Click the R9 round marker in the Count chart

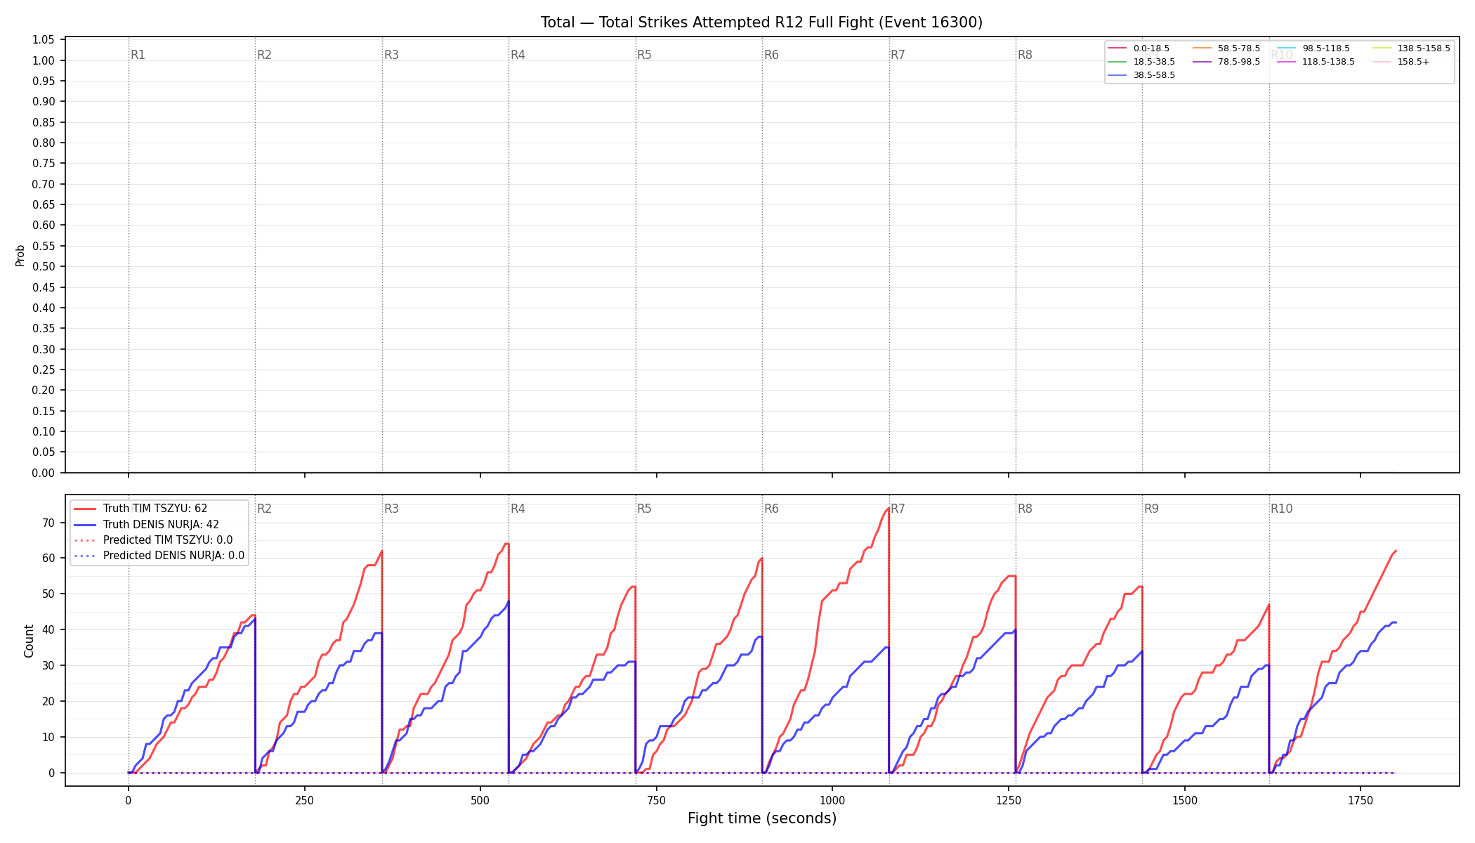click(1151, 509)
